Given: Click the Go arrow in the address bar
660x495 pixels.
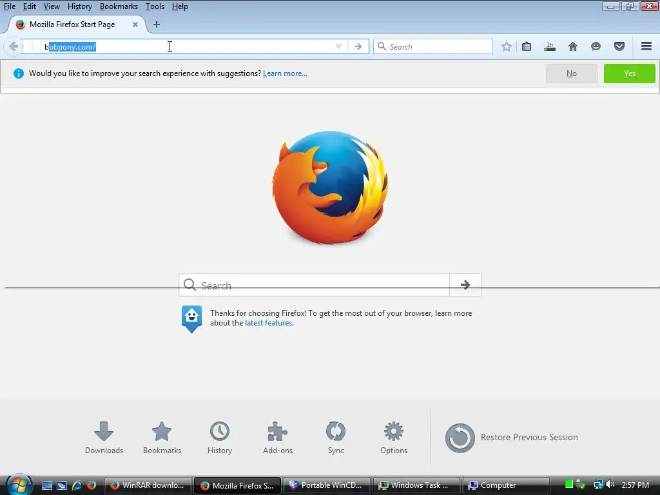Looking at the screenshot, I should [x=358, y=46].
